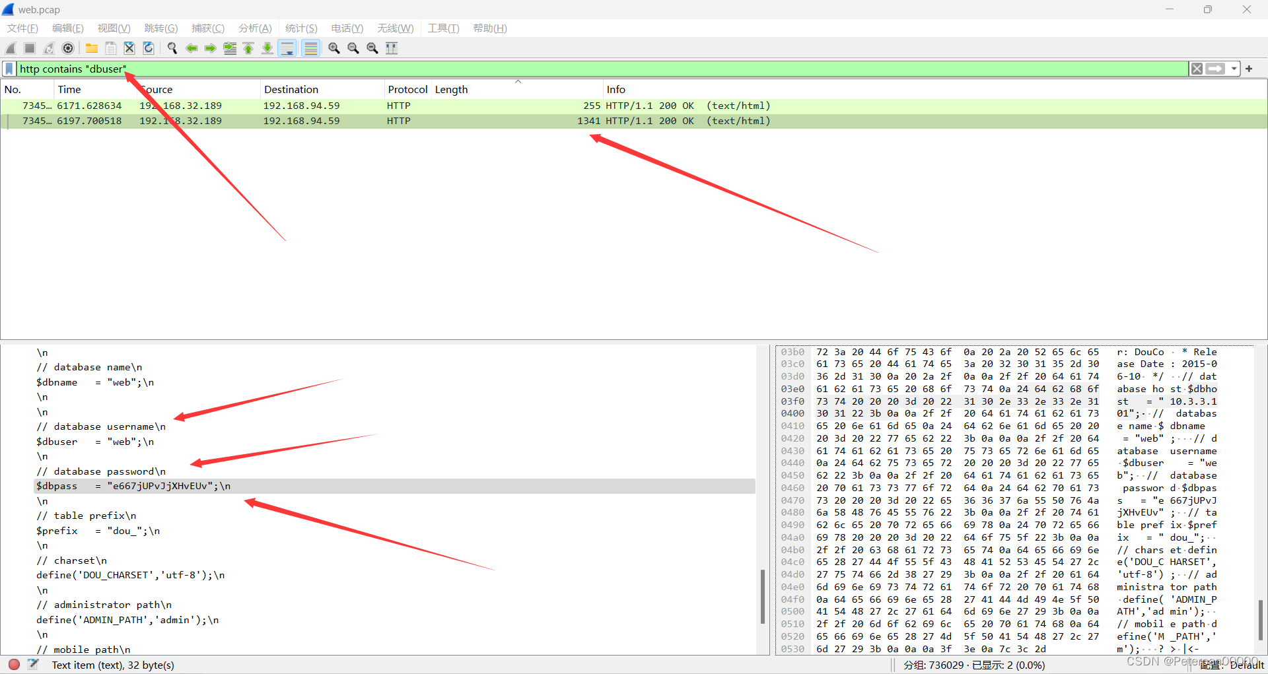The image size is (1268, 674).
Task: Select packet at time 6171.628634
Action: tap(634, 106)
